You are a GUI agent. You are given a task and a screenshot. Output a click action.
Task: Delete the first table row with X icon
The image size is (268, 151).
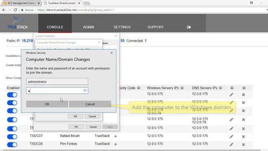point(244,95)
